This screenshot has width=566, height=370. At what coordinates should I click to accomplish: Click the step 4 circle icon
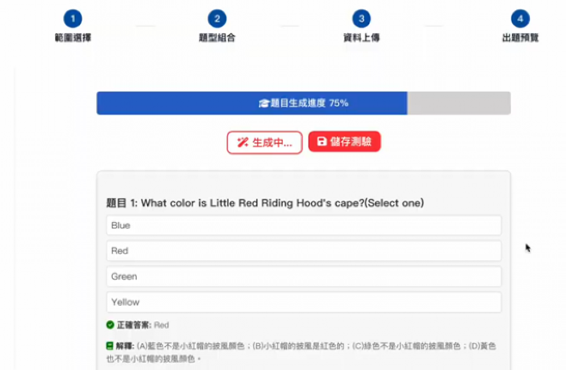pos(520,19)
